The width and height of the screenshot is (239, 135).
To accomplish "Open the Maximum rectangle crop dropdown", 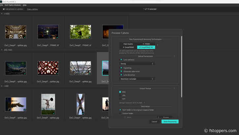I will pos(137,79).
